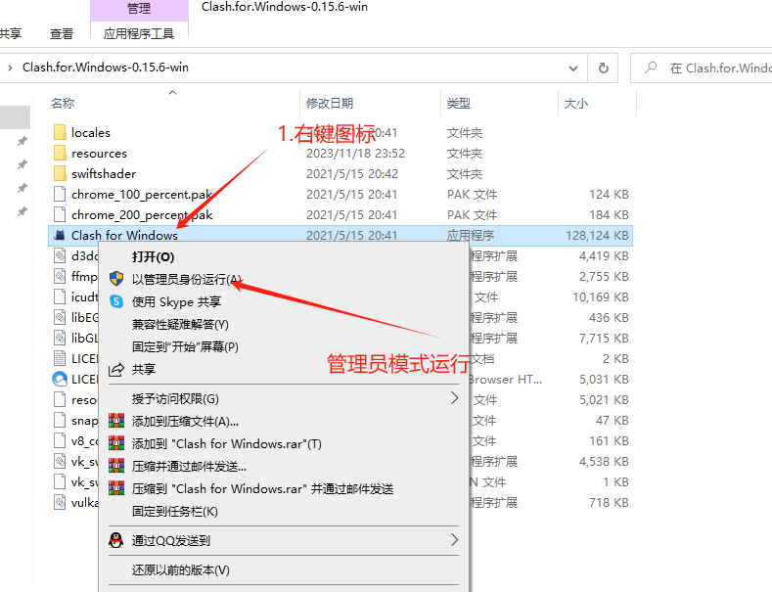Open the 查看 ribbon tab
This screenshot has height=592, width=772.
62,33
